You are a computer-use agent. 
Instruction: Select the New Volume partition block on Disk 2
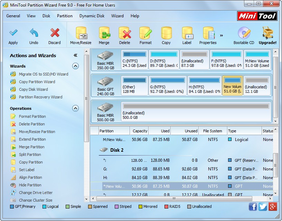click(x=232, y=86)
